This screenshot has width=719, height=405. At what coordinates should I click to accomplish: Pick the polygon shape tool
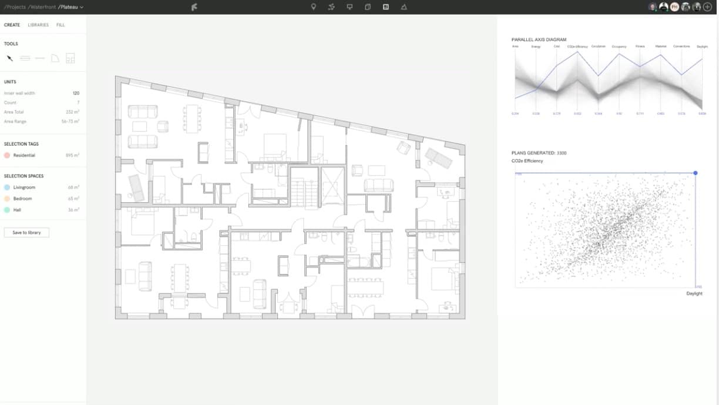55,58
